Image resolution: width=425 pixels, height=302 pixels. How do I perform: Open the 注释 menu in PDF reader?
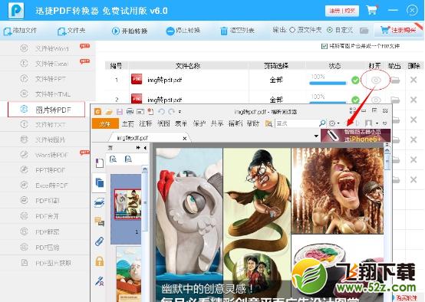coord(146,123)
